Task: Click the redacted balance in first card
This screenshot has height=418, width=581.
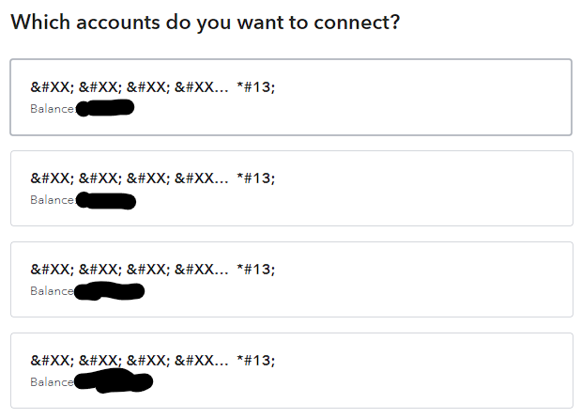Action: [105, 109]
